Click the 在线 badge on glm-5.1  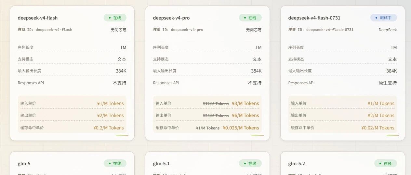click(x=250, y=163)
